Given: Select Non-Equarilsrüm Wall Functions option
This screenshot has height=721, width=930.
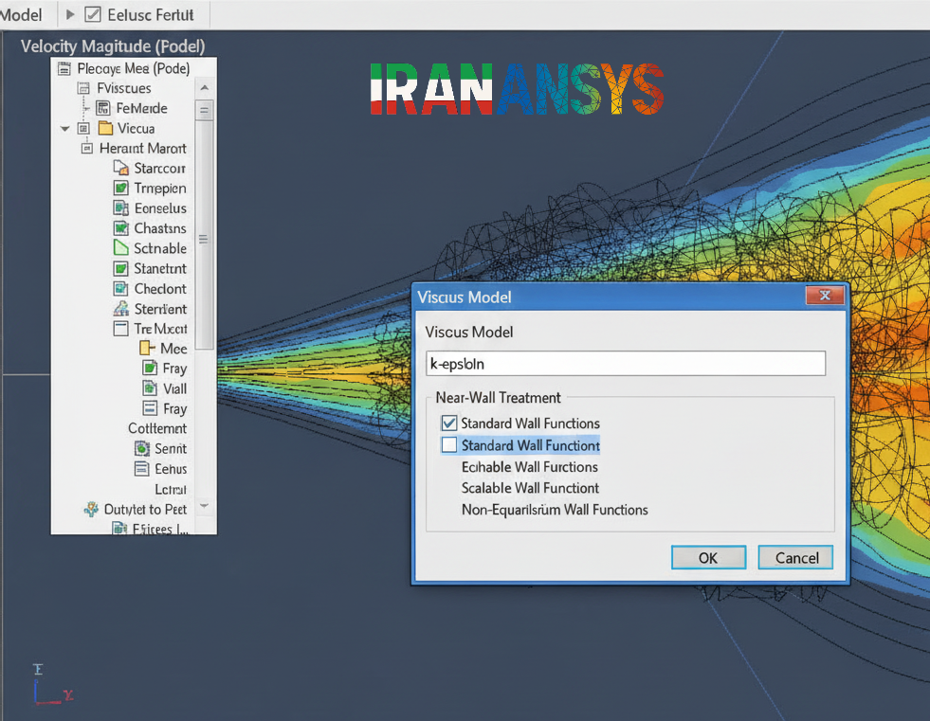Looking at the screenshot, I should [x=555, y=510].
